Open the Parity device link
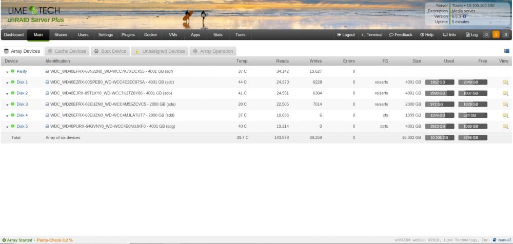 coord(22,71)
